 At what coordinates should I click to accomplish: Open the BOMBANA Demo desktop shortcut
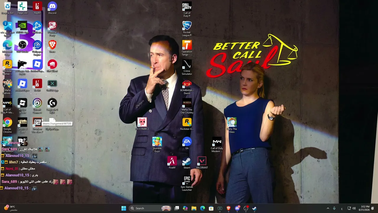tap(187, 87)
